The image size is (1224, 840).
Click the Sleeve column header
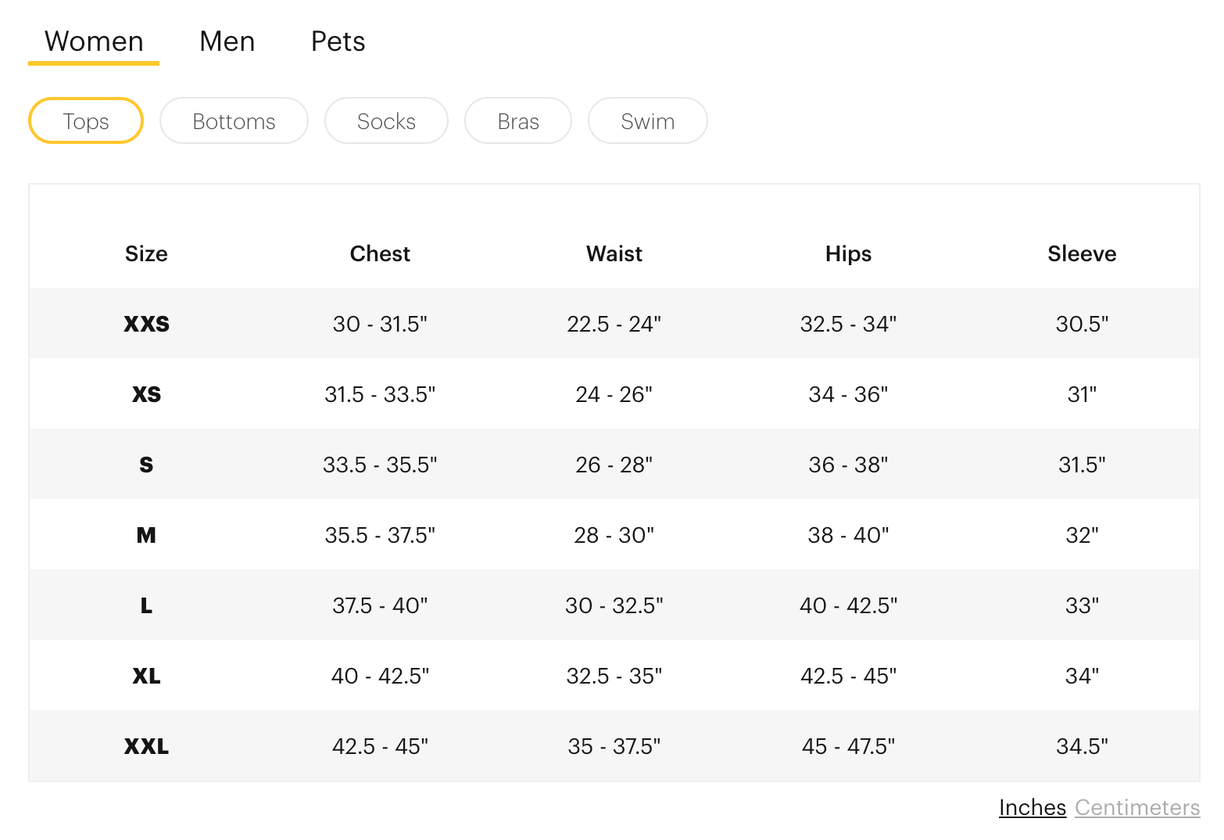coord(1082,253)
